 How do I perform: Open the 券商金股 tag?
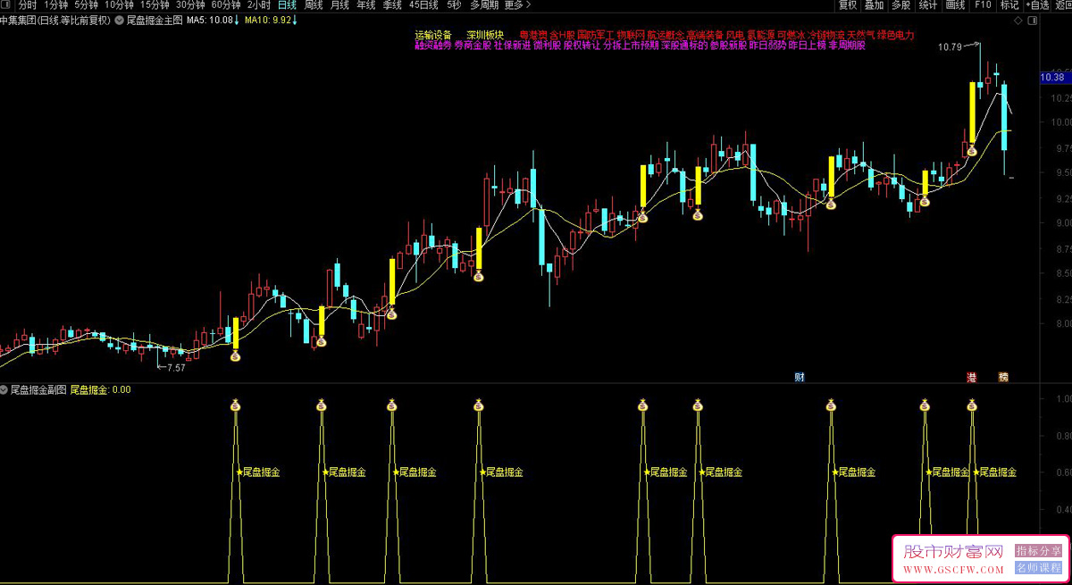point(473,46)
